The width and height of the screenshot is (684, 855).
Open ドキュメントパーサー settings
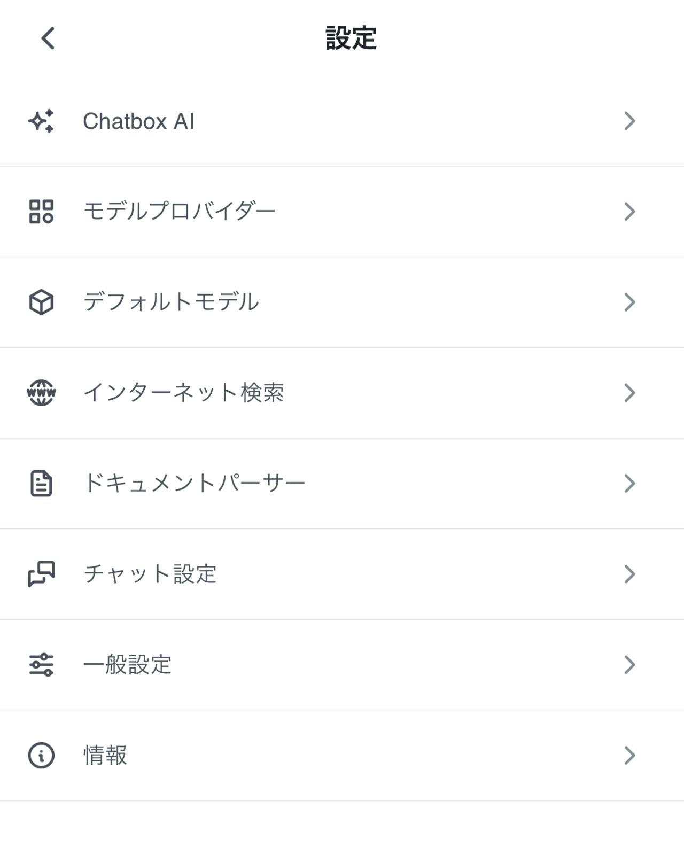195,484
